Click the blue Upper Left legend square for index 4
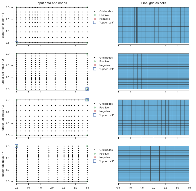This screenshot has height=191, width=196. (95, 161)
